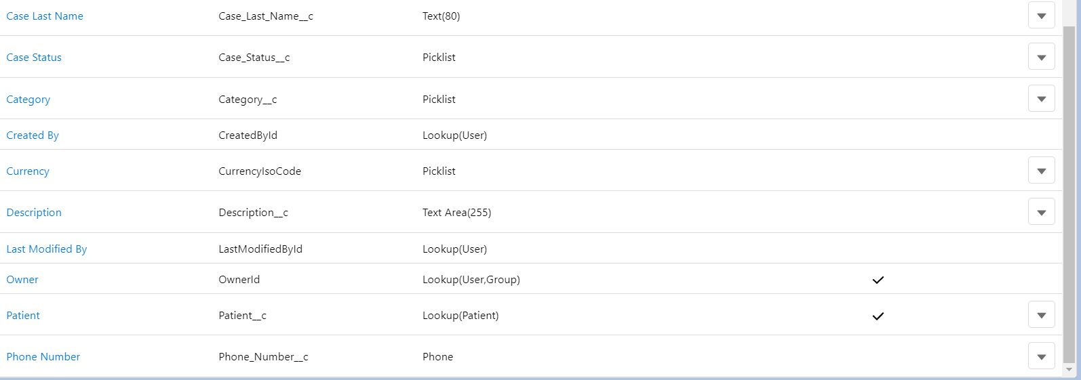
Task: Open the Case Status field link
Action: [x=34, y=58]
